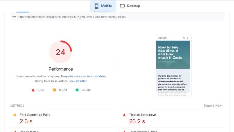Click the performance score gauge showing 24
The height and width of the screenshot is (132, 234).
pos(61,52)
